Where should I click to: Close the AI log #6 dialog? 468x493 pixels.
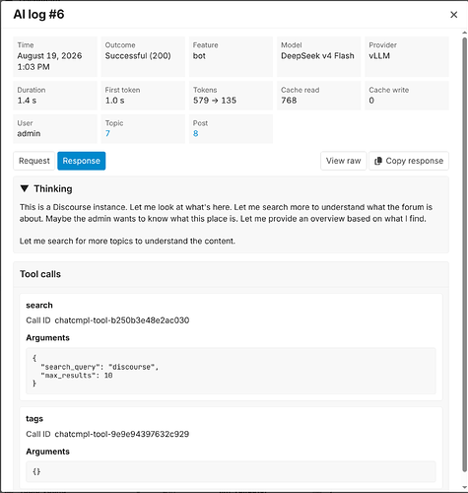[453, 15]
